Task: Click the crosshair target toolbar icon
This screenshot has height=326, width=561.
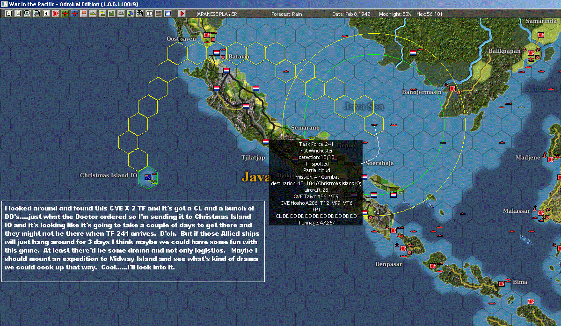Action: pos(139,14)
